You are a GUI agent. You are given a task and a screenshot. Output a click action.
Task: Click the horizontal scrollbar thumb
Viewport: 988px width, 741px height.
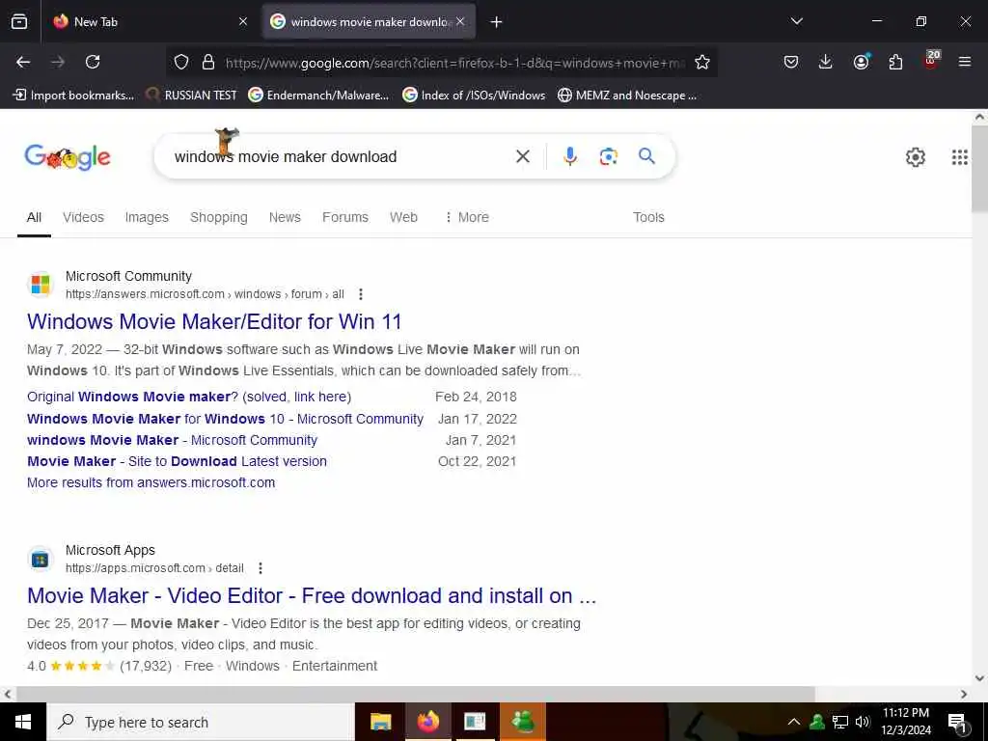415,694
